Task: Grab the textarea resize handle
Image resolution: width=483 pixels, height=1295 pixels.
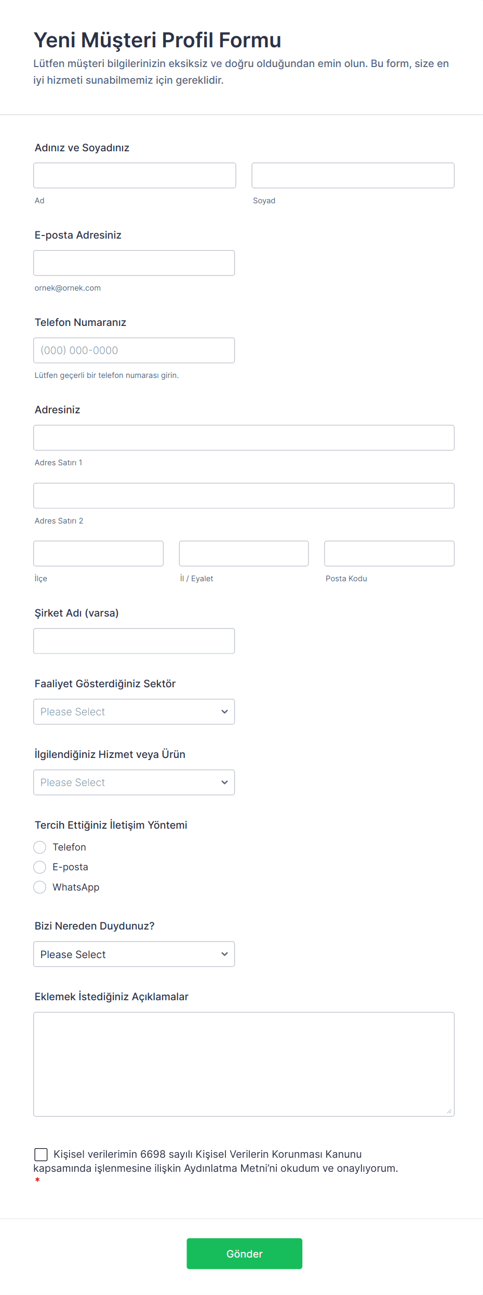Action: (x=449, y=1111)
